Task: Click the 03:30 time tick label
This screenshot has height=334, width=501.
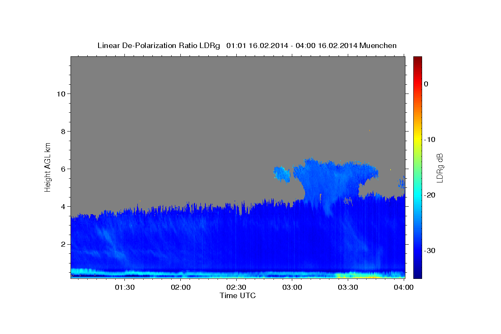Action: click(x=348, y=287)
